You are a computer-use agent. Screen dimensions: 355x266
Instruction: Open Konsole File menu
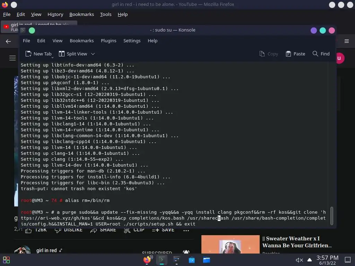26,41
